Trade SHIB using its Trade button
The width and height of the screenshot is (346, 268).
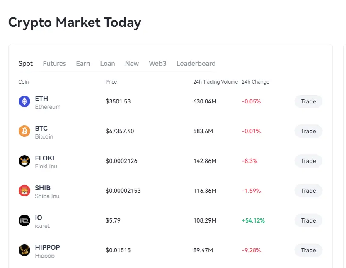click(x=308, y=191)
